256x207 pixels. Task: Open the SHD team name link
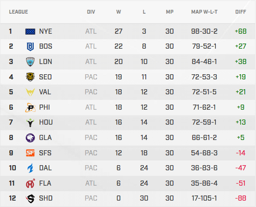[46, 198]
